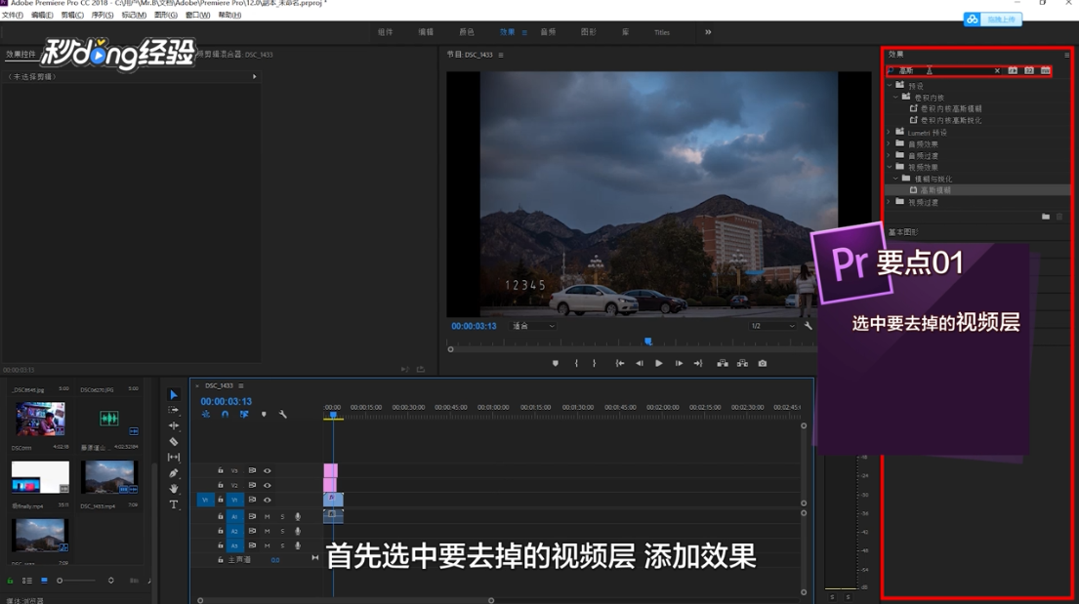Collapse the 预设 folder
The width and height of the screenshot is (1079, 604).
point(890,86)
